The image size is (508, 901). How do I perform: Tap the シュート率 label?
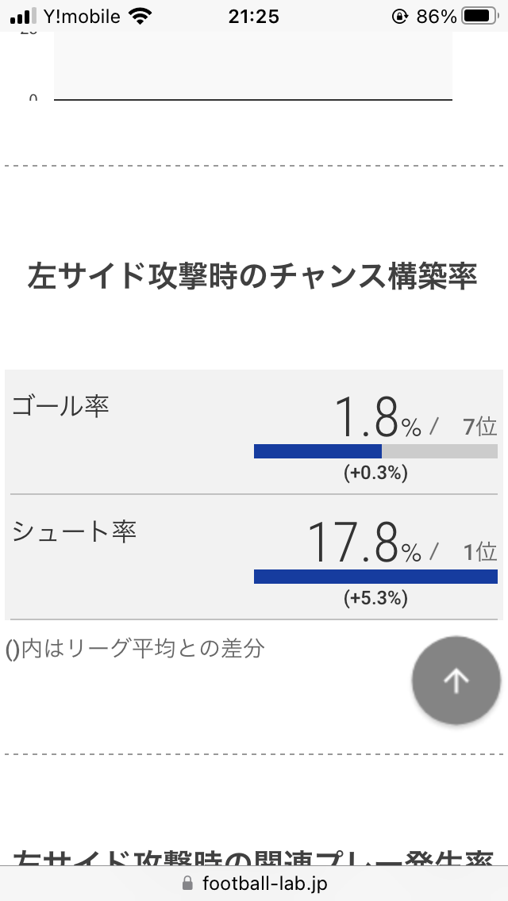(x=75, y=531)
